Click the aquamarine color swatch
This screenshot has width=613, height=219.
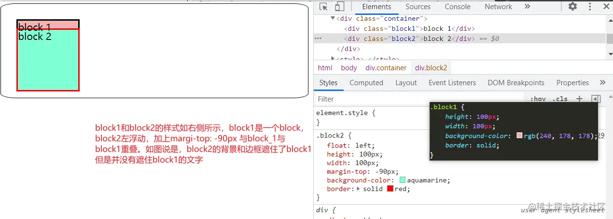403,180
